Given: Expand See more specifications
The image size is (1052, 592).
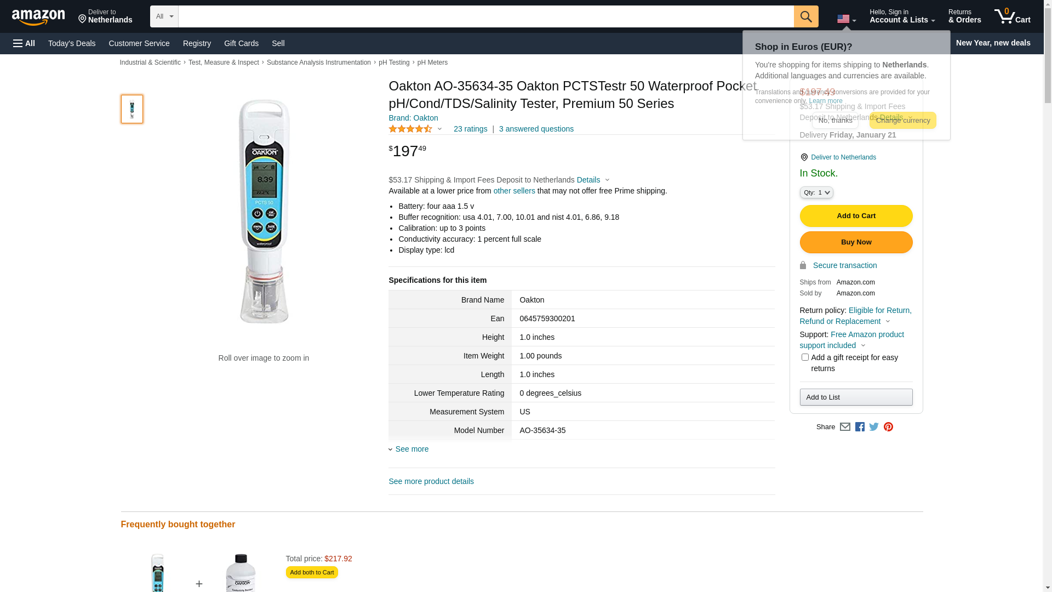Looking at the screenshot, I should click(411, 449).
